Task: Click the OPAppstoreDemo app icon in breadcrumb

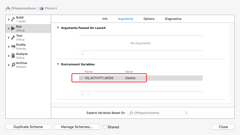Action: 8,8
